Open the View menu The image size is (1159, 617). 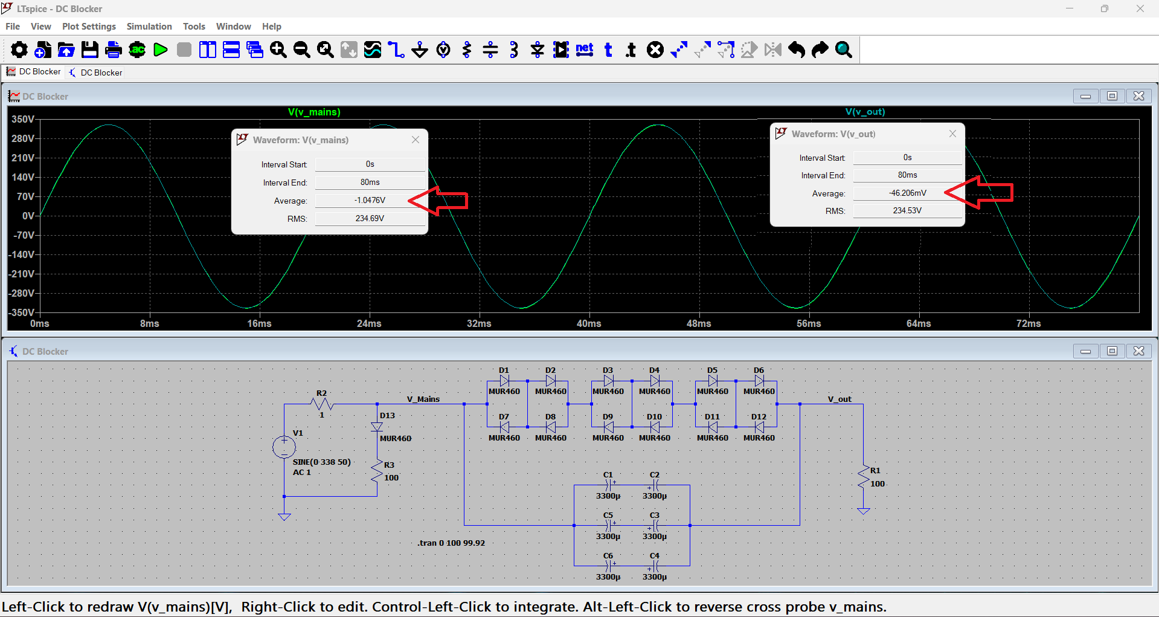coord(41,27)
